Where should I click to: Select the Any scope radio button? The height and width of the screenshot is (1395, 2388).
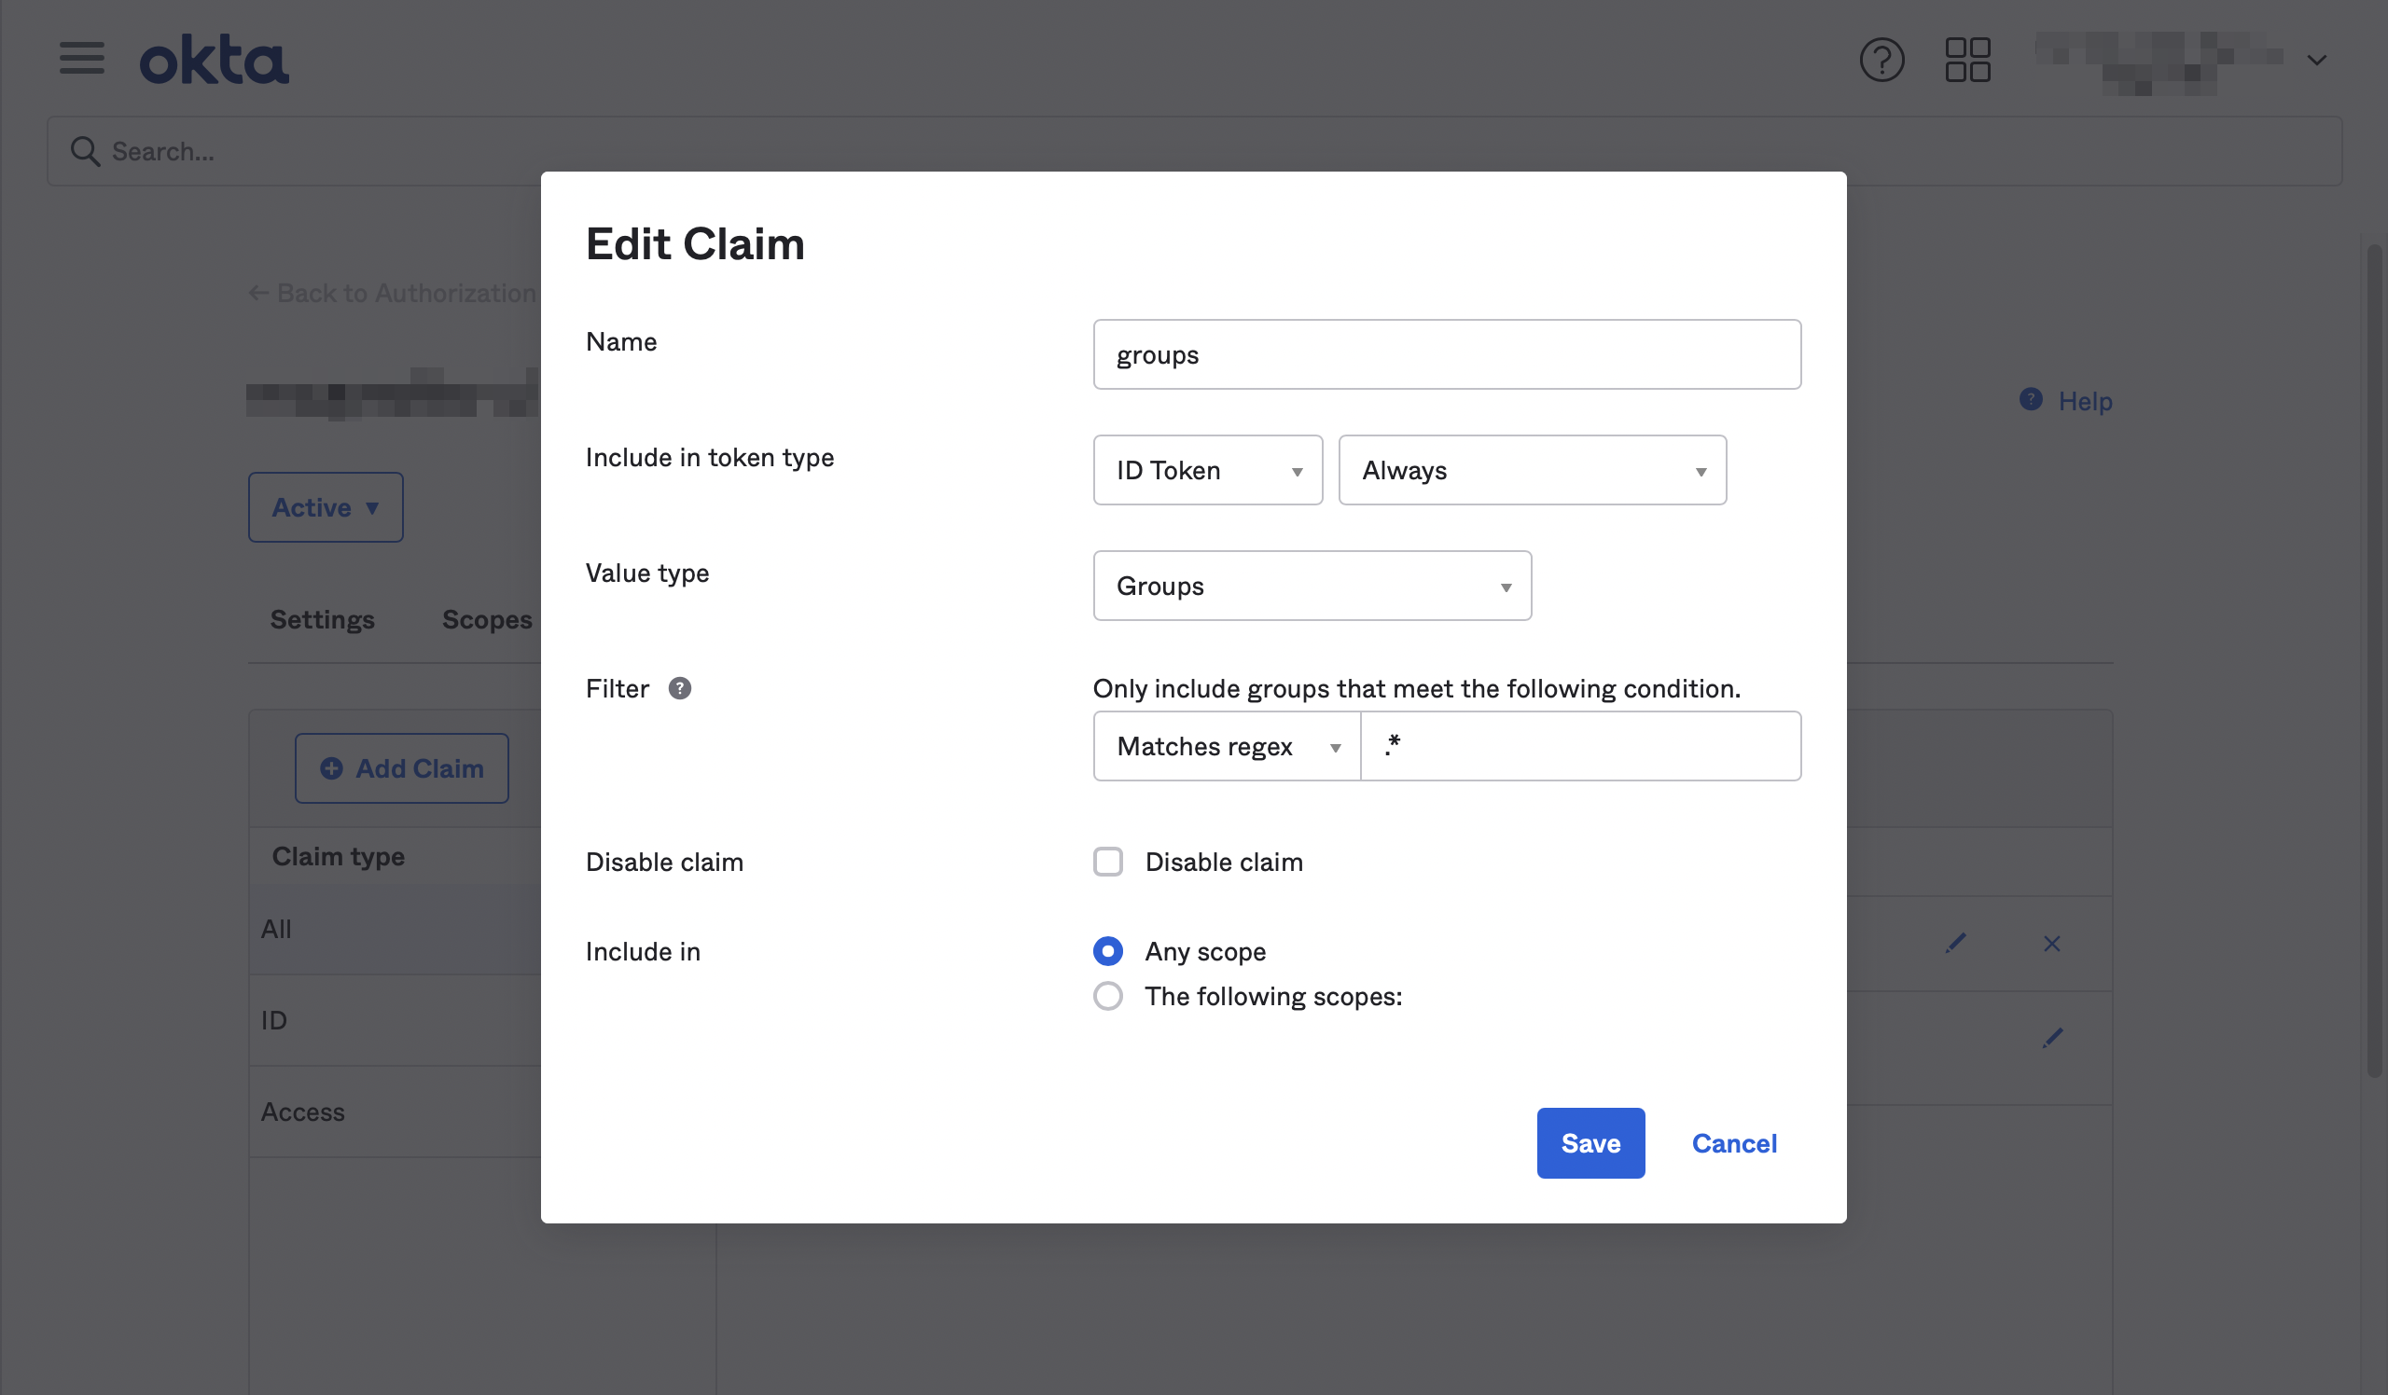(1108, 951)
